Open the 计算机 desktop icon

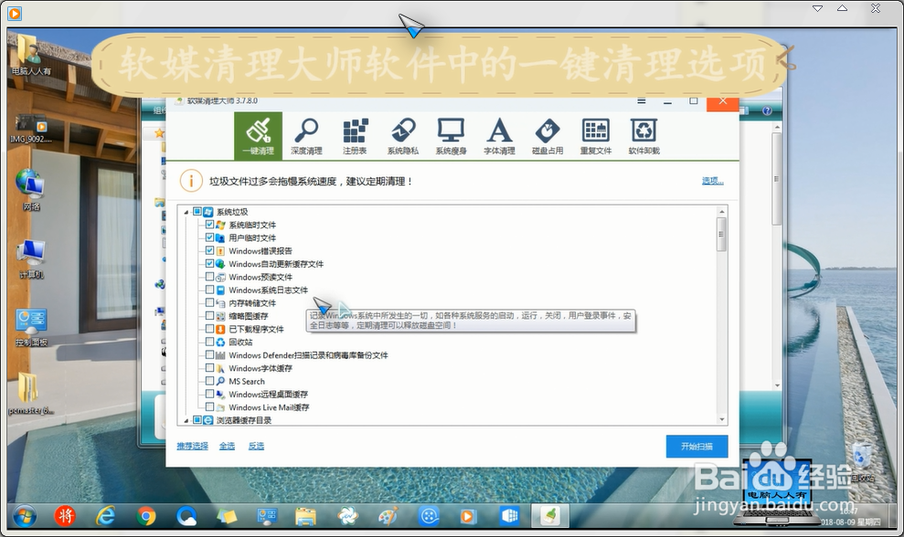pyautogui.click(x=31, y=258)
